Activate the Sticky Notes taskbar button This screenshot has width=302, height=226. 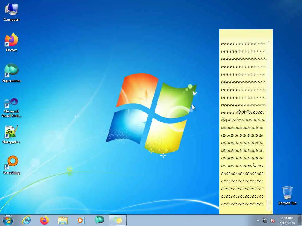click(118, 220)
